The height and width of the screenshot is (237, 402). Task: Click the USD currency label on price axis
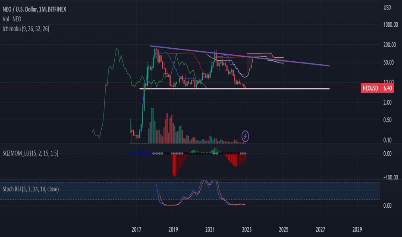387,8
